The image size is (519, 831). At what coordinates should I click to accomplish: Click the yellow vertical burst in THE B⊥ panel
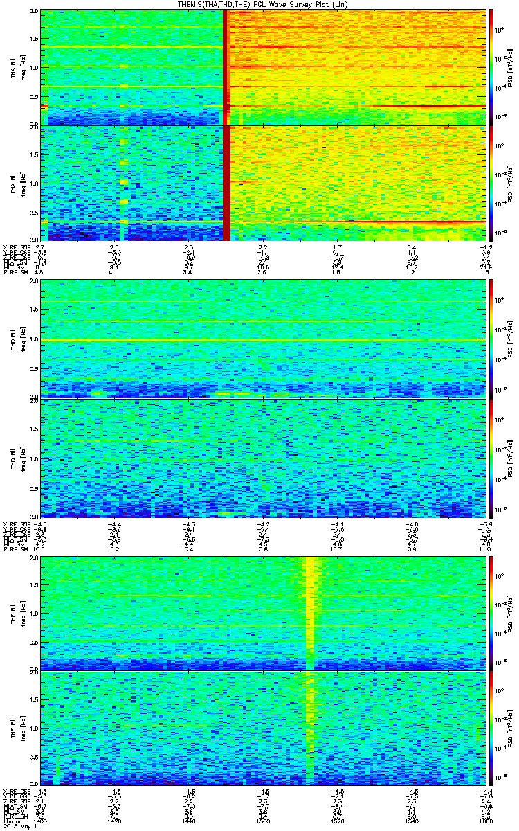(x=311, y=612)
